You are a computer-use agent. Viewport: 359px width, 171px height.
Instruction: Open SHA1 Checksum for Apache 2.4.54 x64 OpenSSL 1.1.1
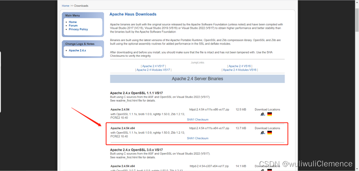[198, 138]
